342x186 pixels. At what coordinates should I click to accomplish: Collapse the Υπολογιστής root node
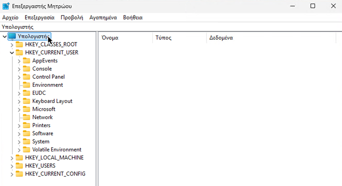pos(5,36)
